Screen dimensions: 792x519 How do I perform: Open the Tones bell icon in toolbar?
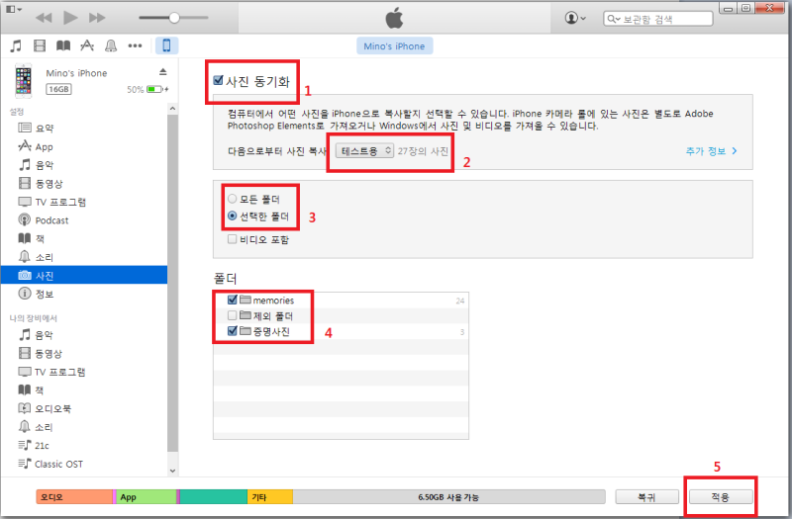click(111, 45)
